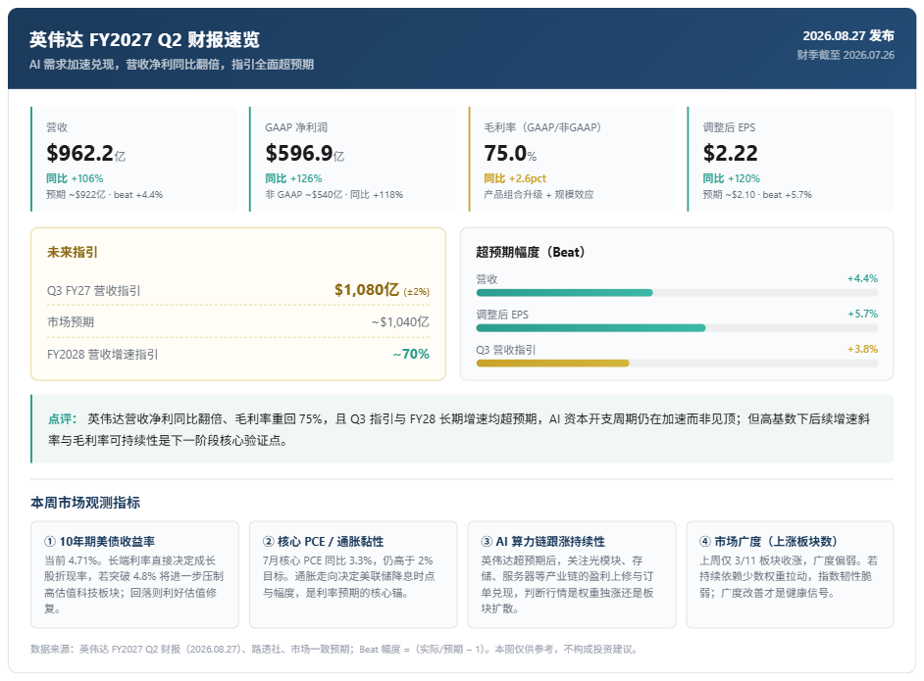Open the ① 10年期美债收益率 card
Image resolution: width=924 pixels, height=681 pixels.
pos(135,574)
